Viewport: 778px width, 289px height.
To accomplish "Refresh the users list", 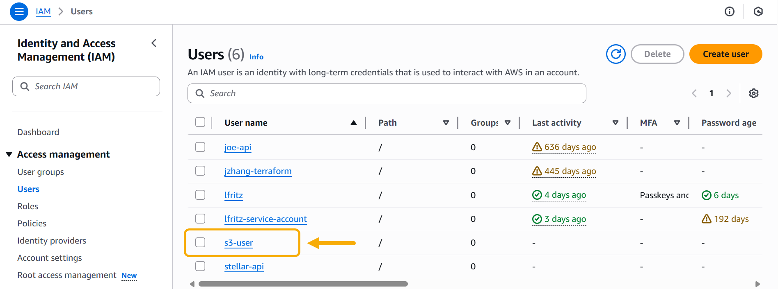I will (x=616, y=54).
